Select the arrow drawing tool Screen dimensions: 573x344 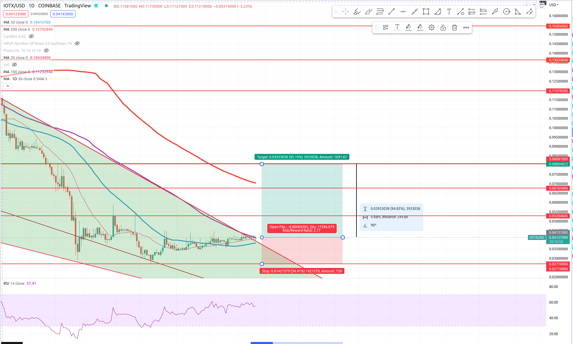(x=495, y=12)
